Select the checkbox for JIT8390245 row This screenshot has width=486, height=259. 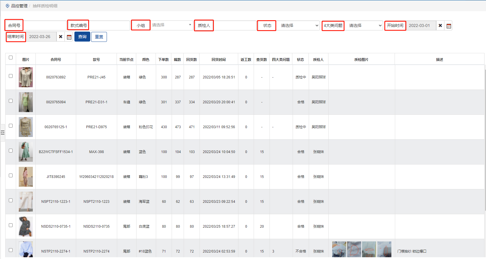(11, 176)
